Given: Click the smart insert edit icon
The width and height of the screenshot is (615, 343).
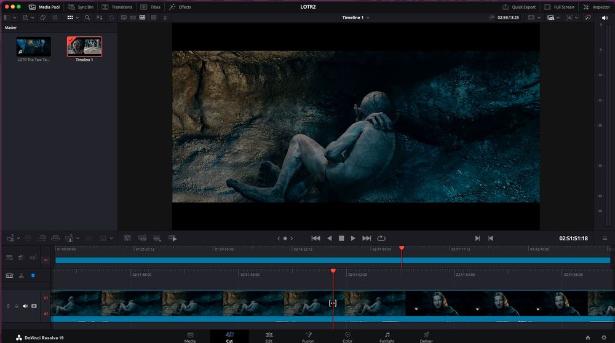Looking at the screenshot, I should [10, 239].
